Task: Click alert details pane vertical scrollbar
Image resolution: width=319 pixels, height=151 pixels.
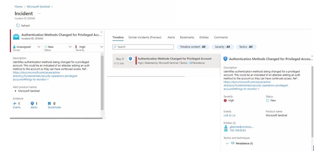Action: click(313, 102)
